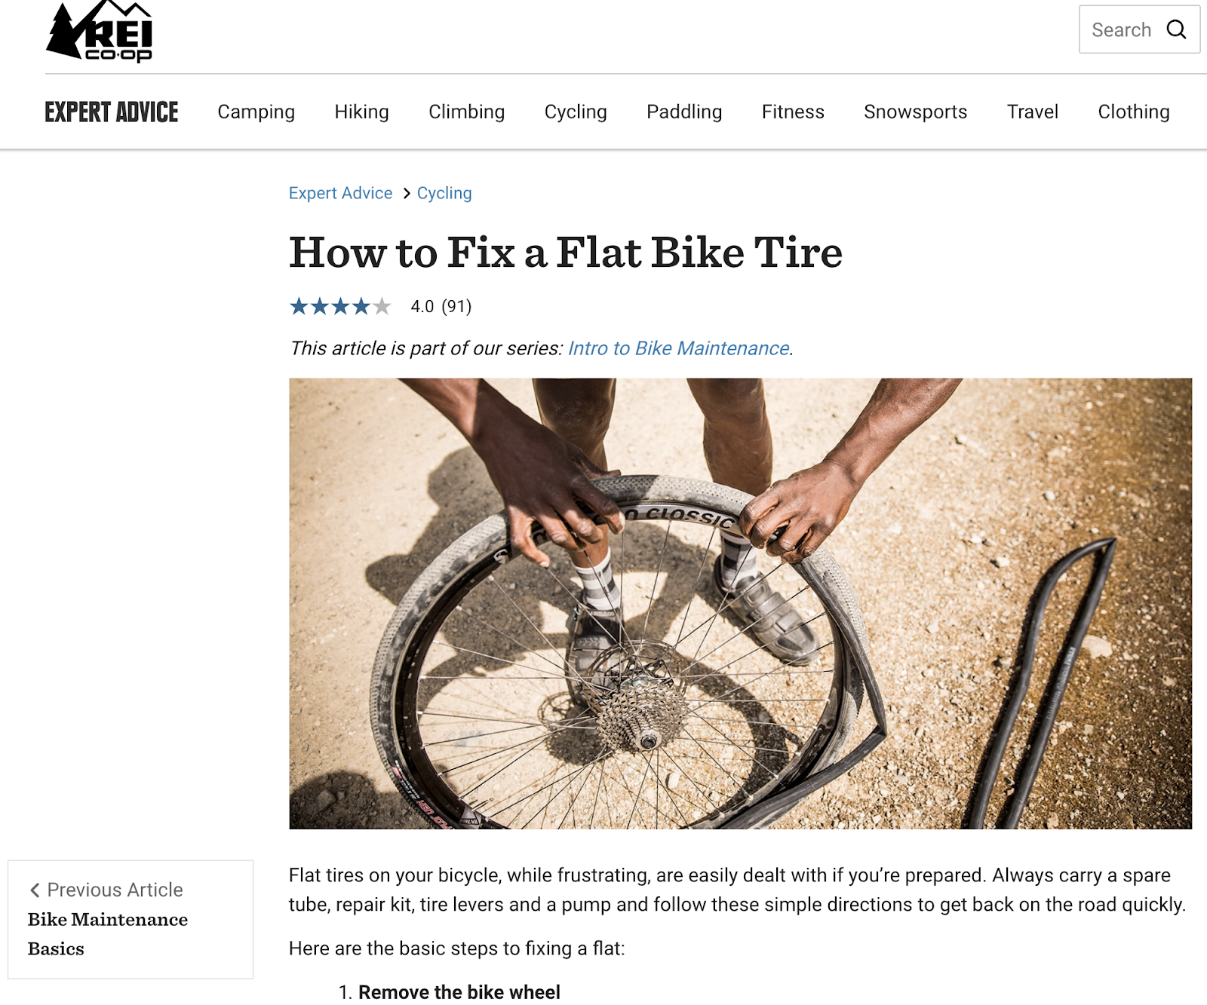Select the Clothing navigation item
Image resolution: width=1207 pixels, height=1005 pixels.
point(1134,112)
